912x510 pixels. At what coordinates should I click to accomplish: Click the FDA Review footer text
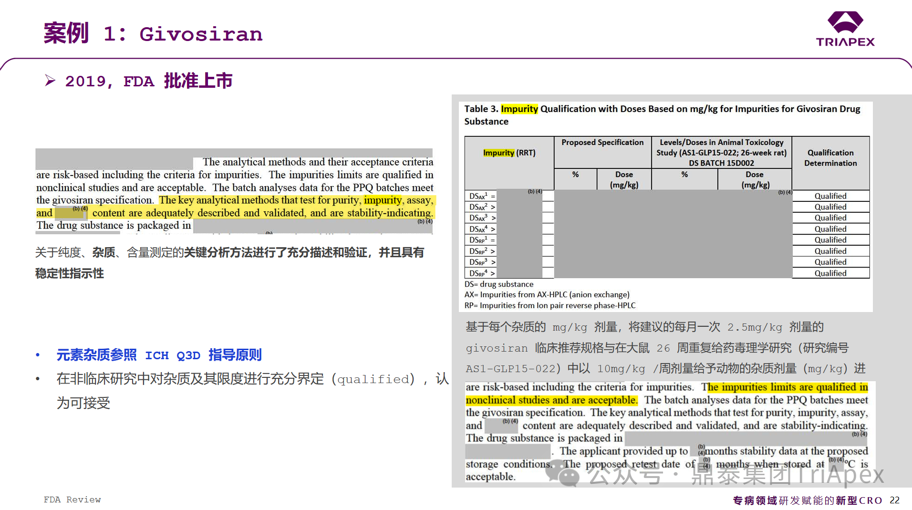coord(72,500)
